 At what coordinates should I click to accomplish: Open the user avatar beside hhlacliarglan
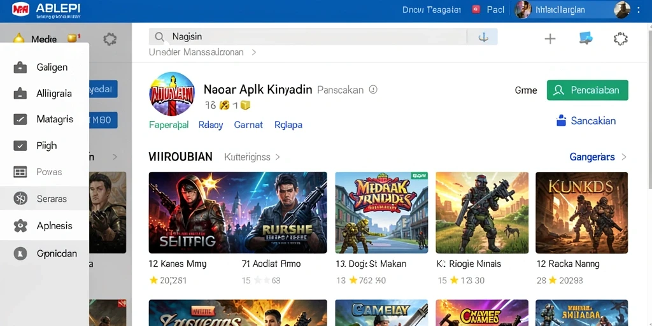pyautogui.click(x=523, y=10)
